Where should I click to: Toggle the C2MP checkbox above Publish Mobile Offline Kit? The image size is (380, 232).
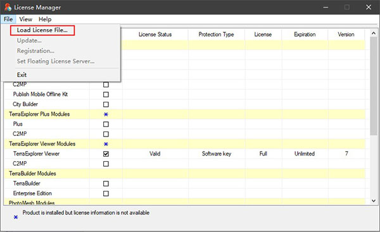pyautogui.click(x=106, y=85)
